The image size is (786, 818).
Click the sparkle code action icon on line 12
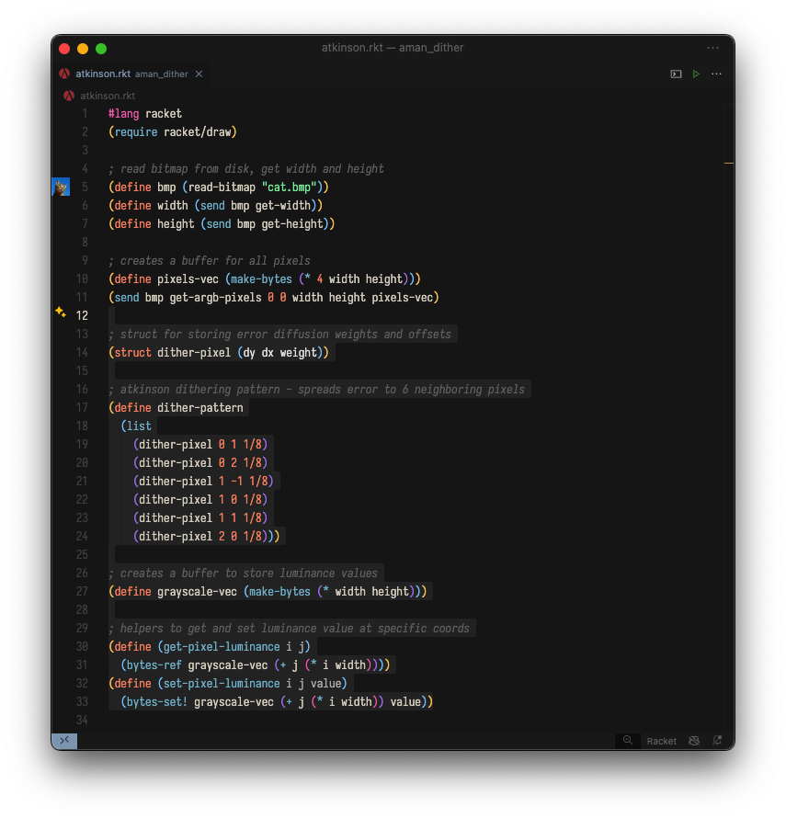[61, 312]
